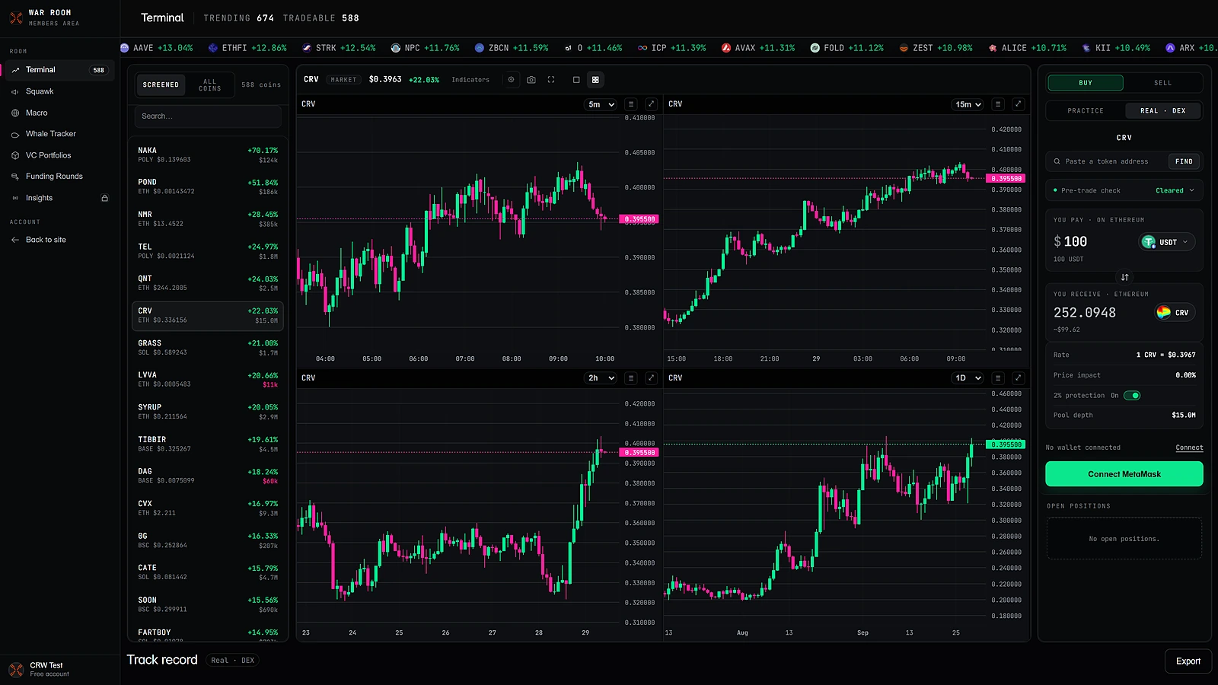Expand the 2h CRV chart

coord(651,378)
